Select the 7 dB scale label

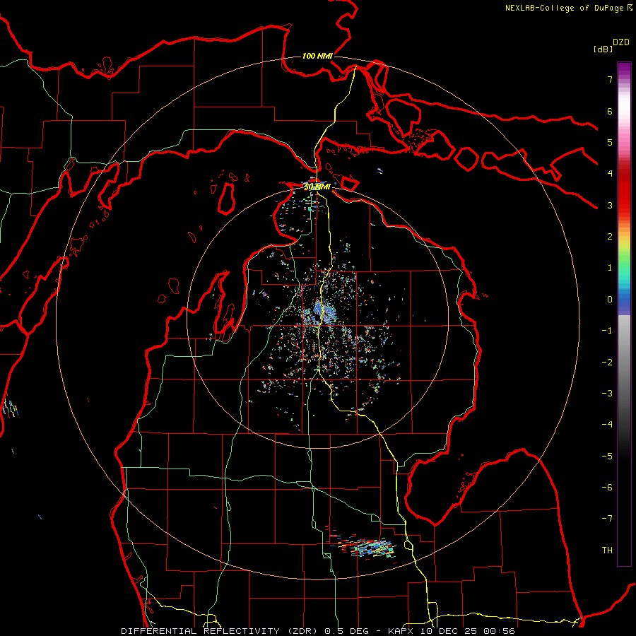[x=610, y=79]
